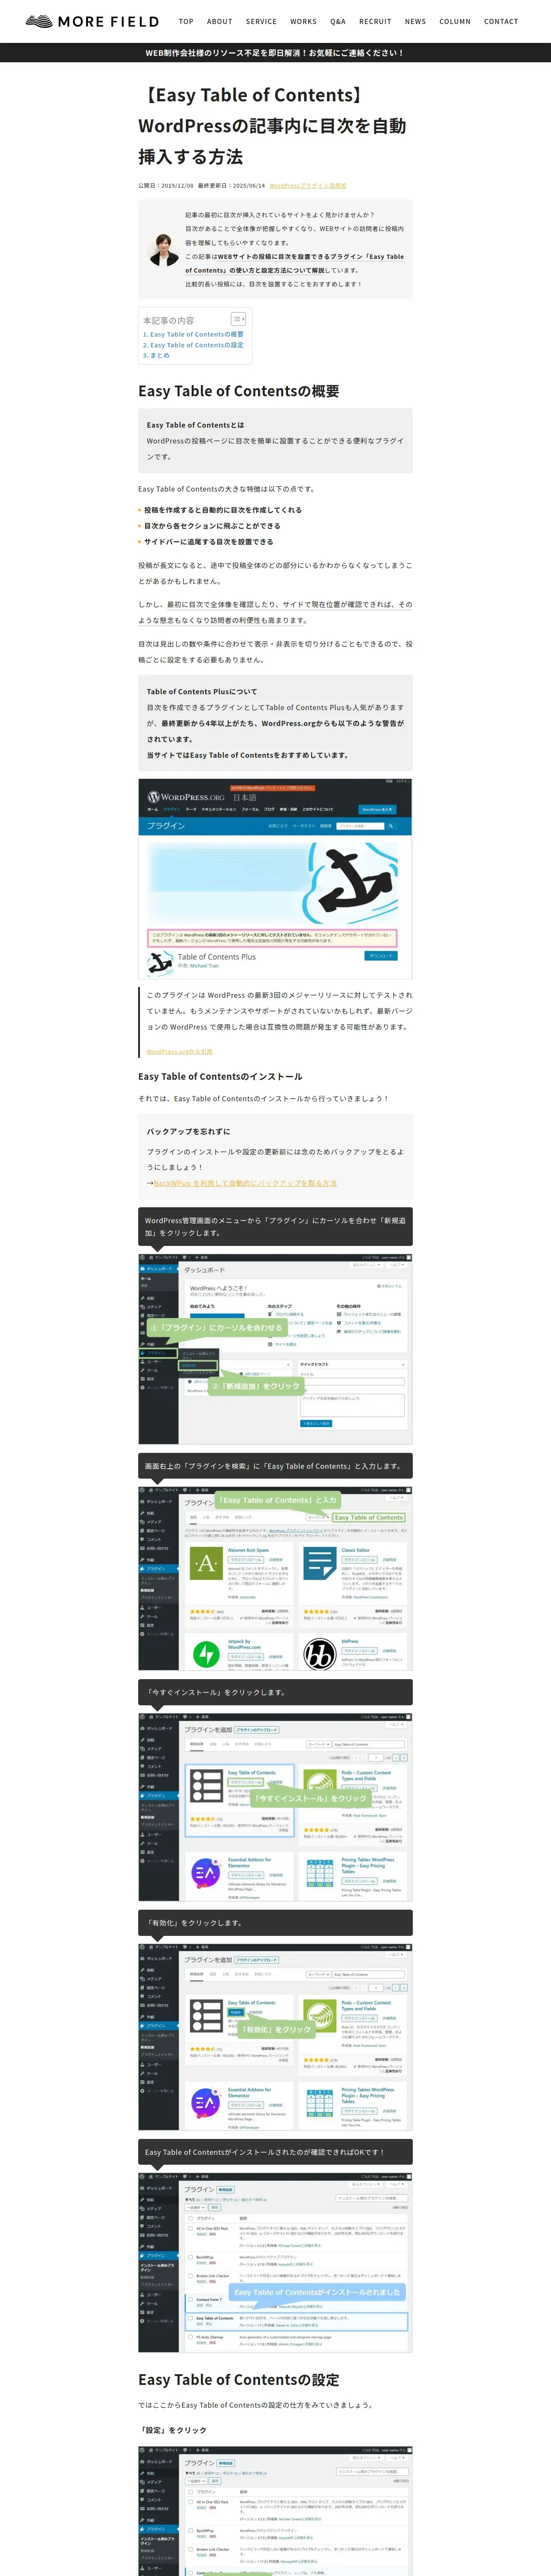
Task: Open the 有効化 をクリック callout screenshot
Action: (275, 2037)
